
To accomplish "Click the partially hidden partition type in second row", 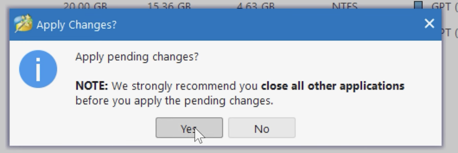I will (449, 32).
